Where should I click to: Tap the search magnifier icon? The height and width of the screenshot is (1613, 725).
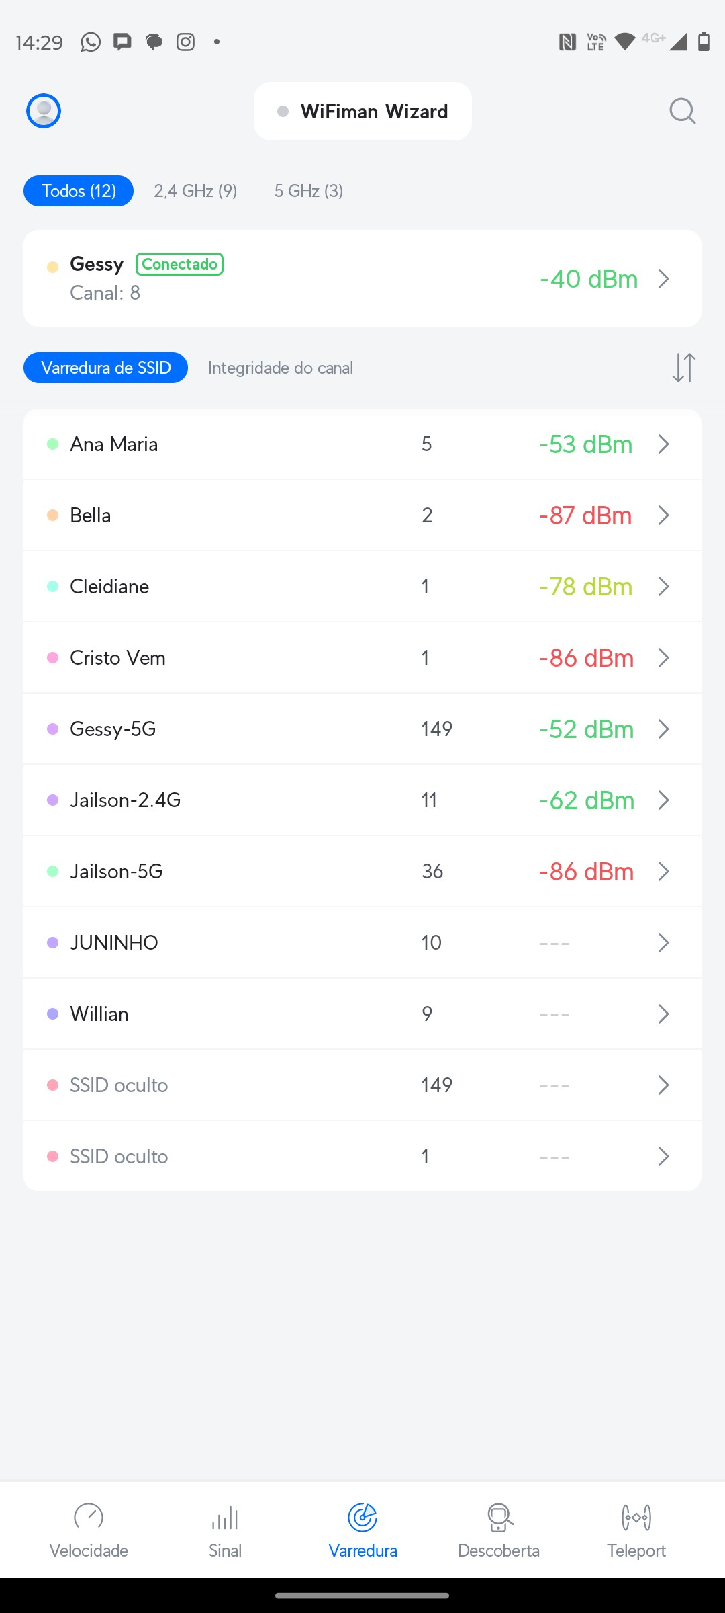682,111
